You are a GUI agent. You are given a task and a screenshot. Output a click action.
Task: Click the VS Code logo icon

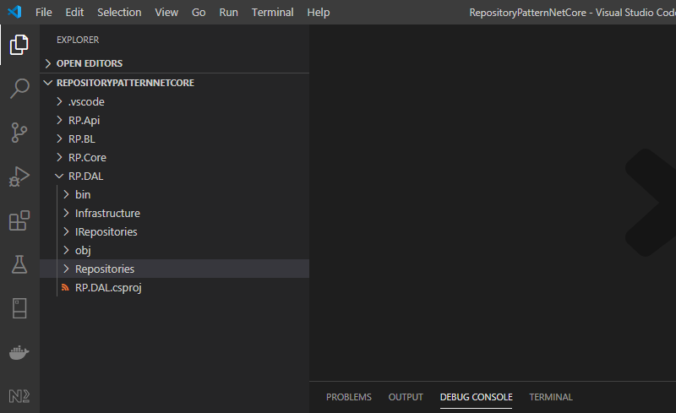coord(14,13)
